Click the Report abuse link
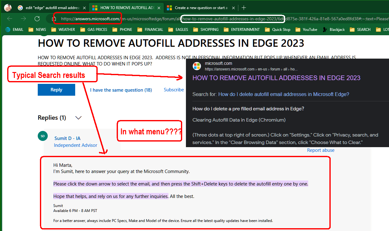Viewport: 389px width, 231px height. pos(321,150)
